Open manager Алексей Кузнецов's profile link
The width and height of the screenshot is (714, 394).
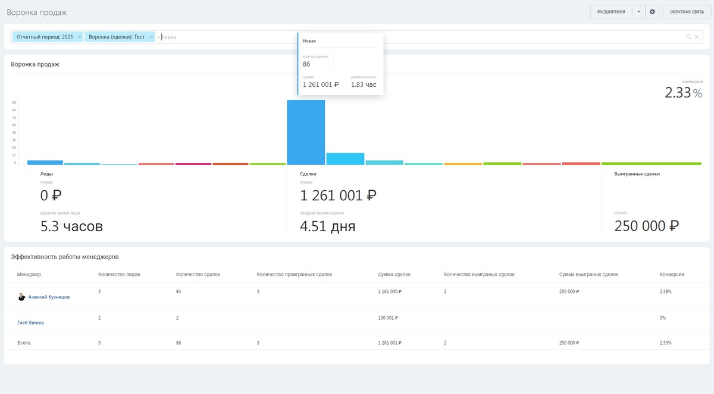pos(49,297)
